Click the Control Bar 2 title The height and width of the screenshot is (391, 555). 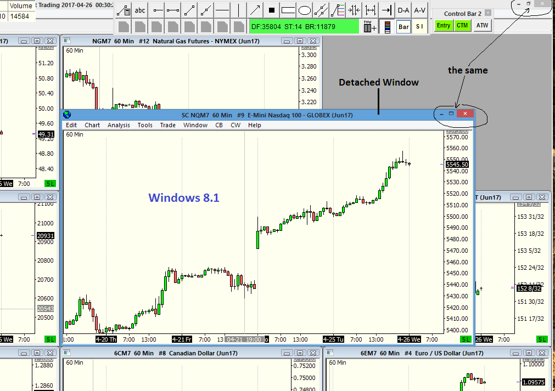pos(462,14)
